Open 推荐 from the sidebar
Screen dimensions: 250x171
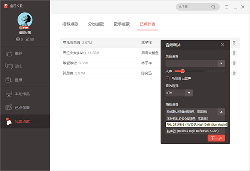tap(19, 53)
